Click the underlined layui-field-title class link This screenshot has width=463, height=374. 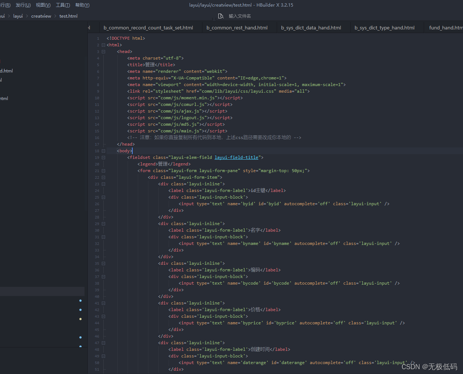(236, 157)
